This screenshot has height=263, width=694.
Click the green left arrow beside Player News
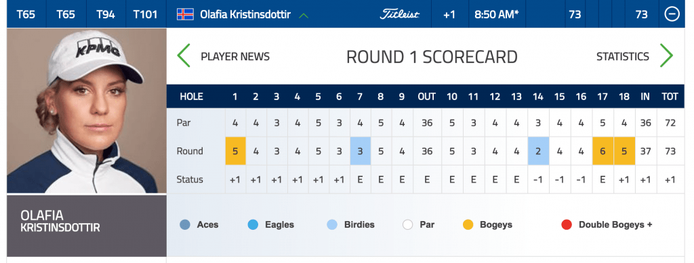click(184, 55)
